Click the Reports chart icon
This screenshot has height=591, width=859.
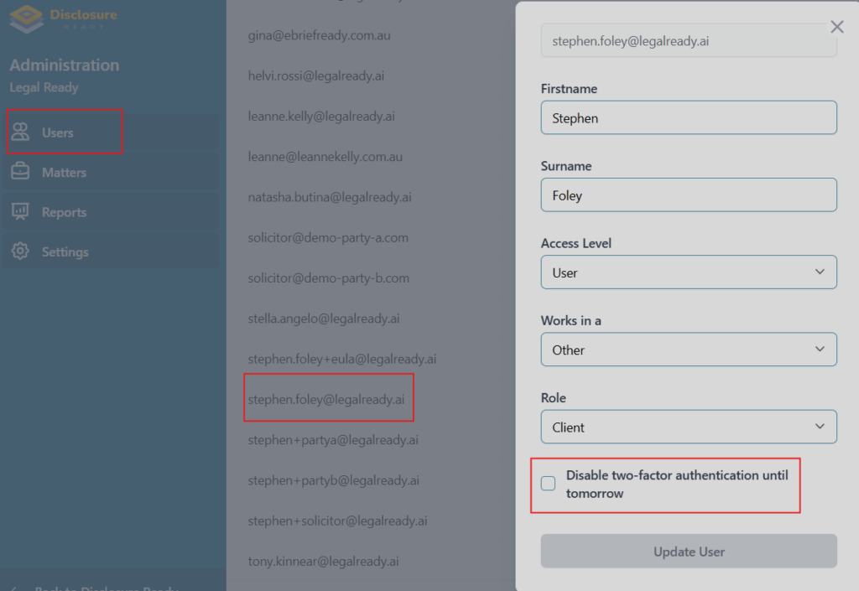tap(20, 212)
